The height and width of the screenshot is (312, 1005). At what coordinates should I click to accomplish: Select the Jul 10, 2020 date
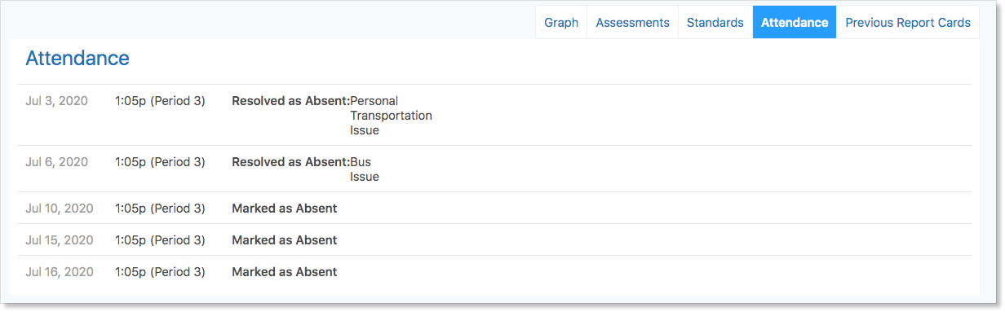click(x=60, y=209)
